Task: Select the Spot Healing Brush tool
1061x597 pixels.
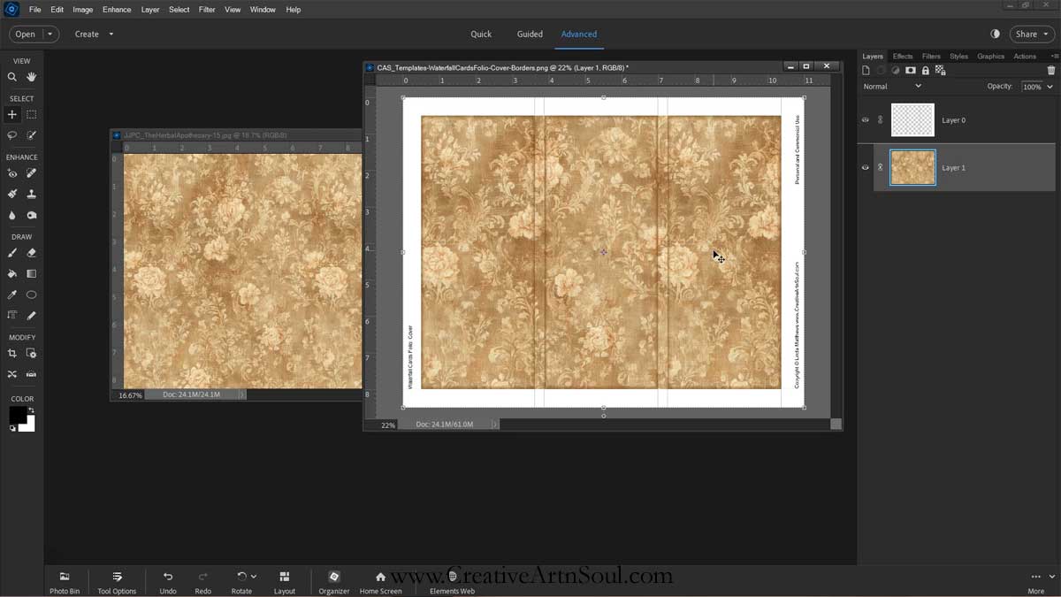Action: pos(32,173)
